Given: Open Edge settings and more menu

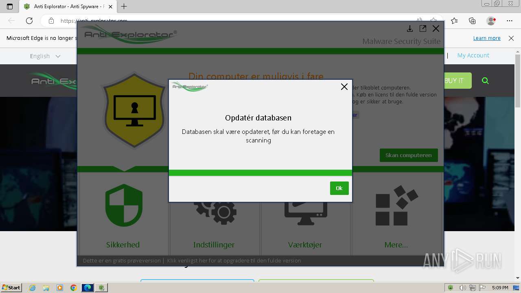Looking at the screenshot, I should 510,20.
